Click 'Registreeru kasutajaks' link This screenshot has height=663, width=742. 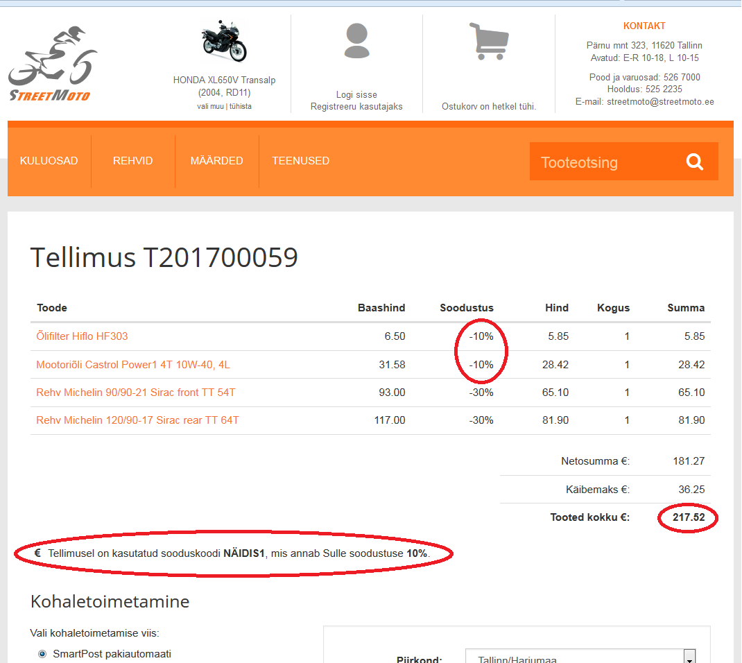(x=357, y=107)
